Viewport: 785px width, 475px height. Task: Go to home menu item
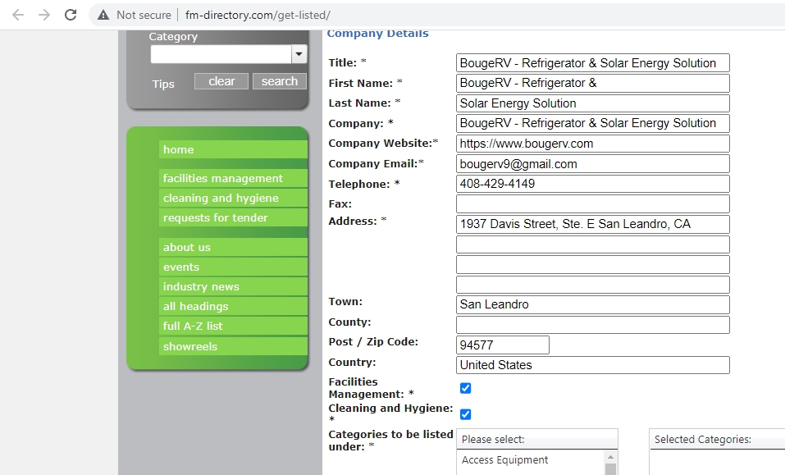[233, 149]
